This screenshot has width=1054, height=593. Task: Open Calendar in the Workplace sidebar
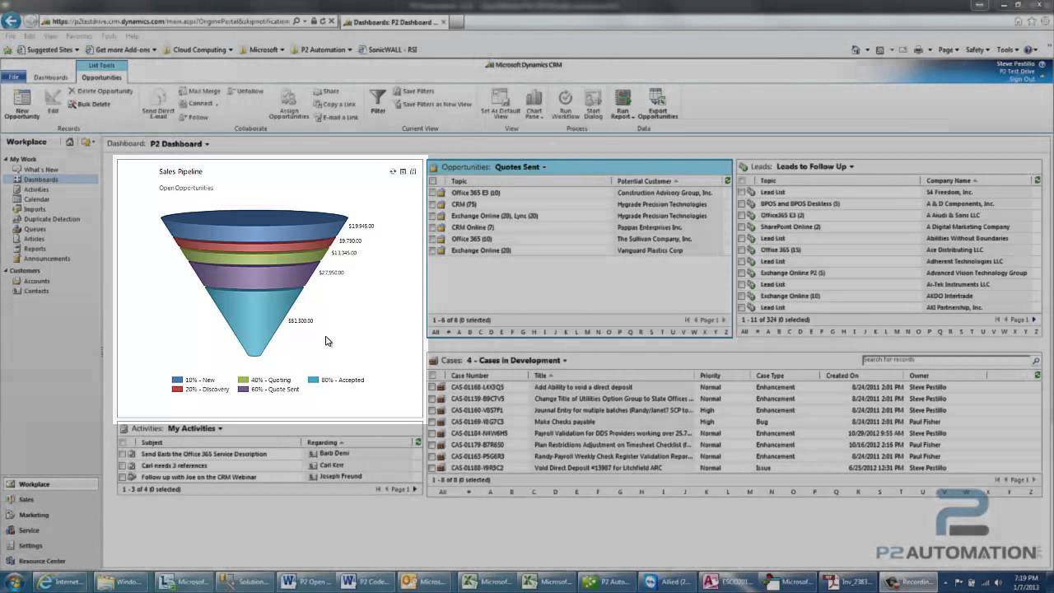point(36,199)
